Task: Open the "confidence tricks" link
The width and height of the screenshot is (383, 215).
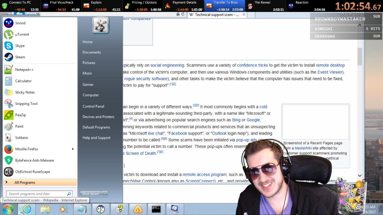Action: pyautogui.click(x=253, y=65)
